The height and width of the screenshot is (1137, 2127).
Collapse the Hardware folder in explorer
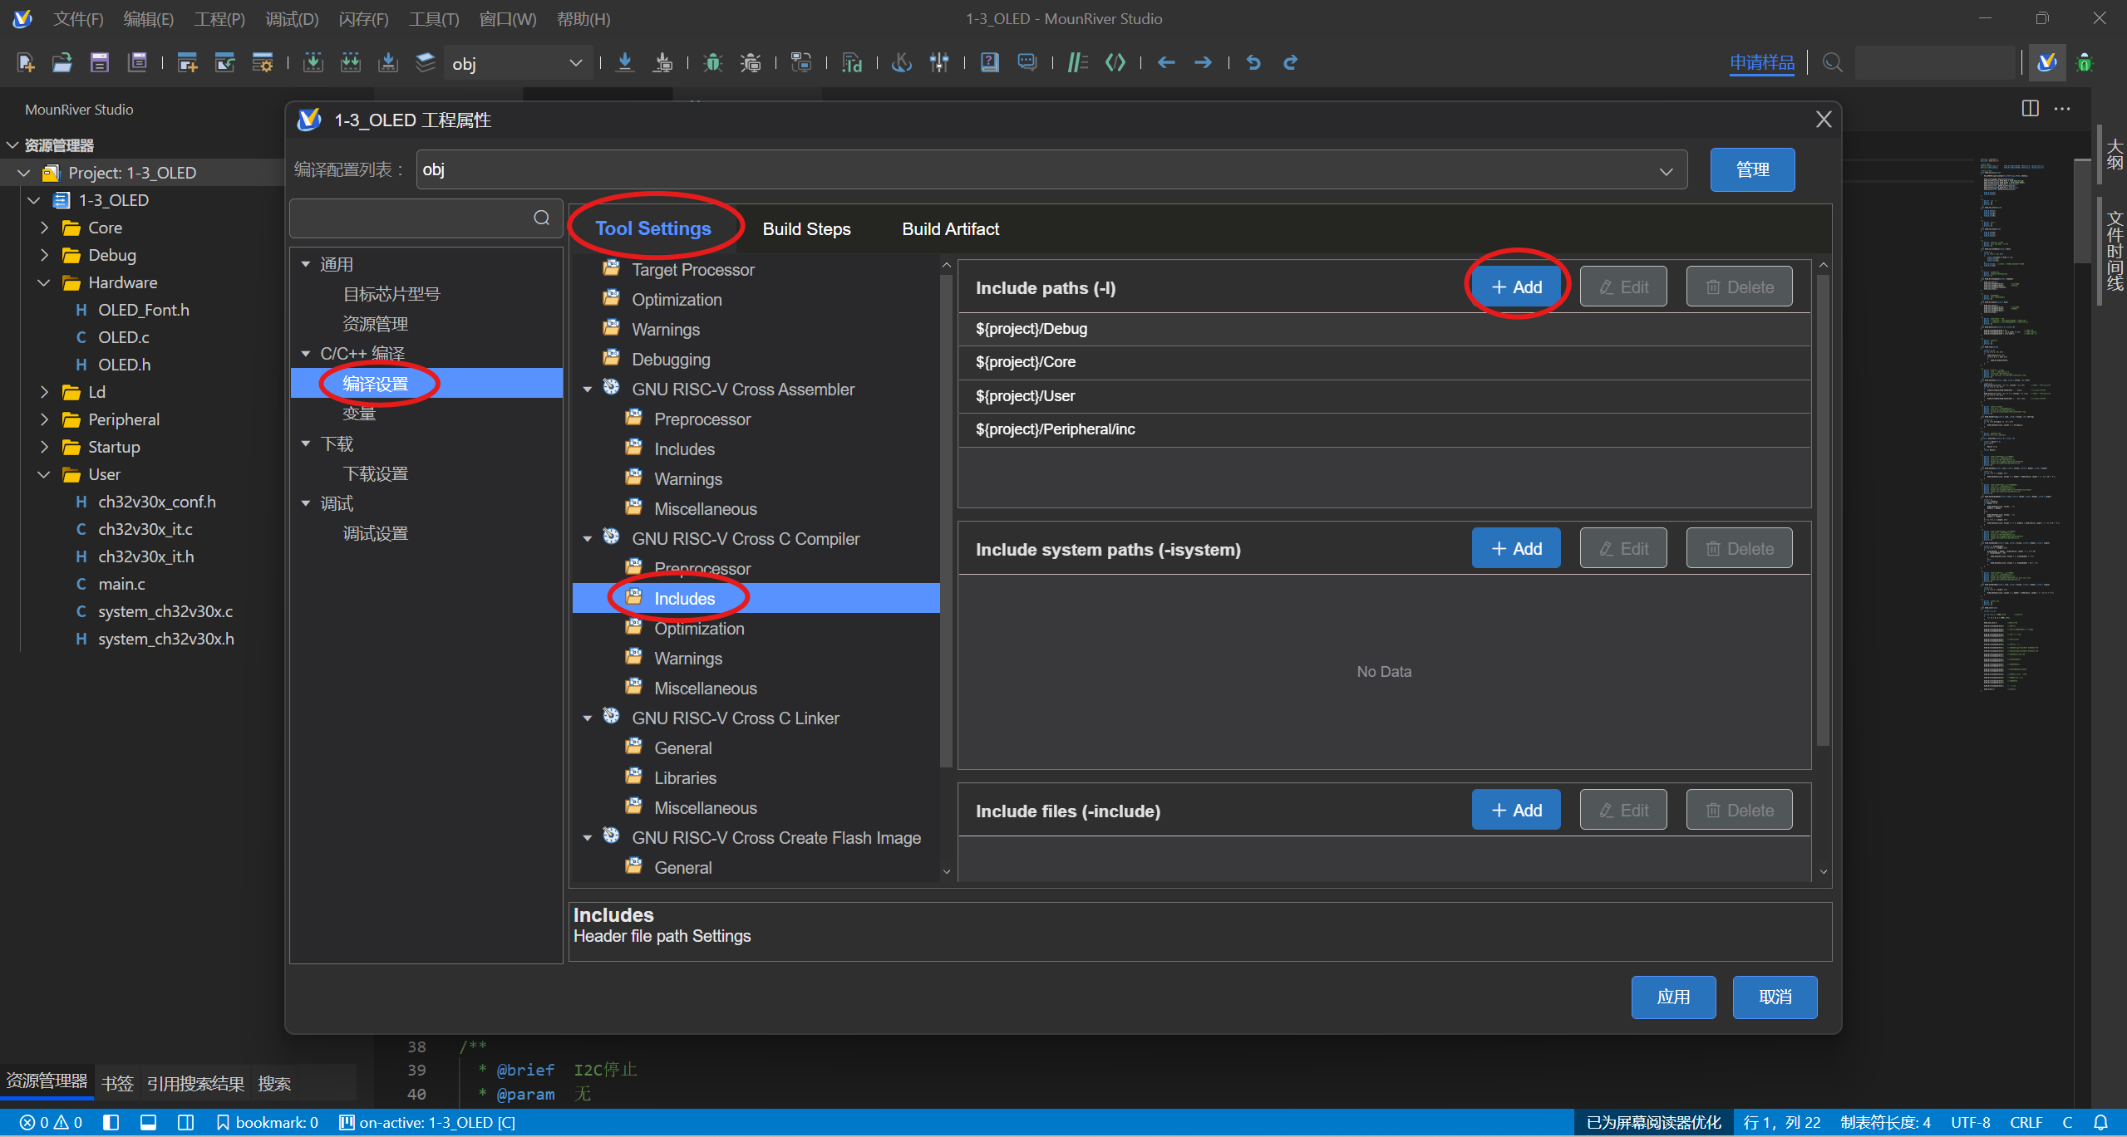(44, 282)
